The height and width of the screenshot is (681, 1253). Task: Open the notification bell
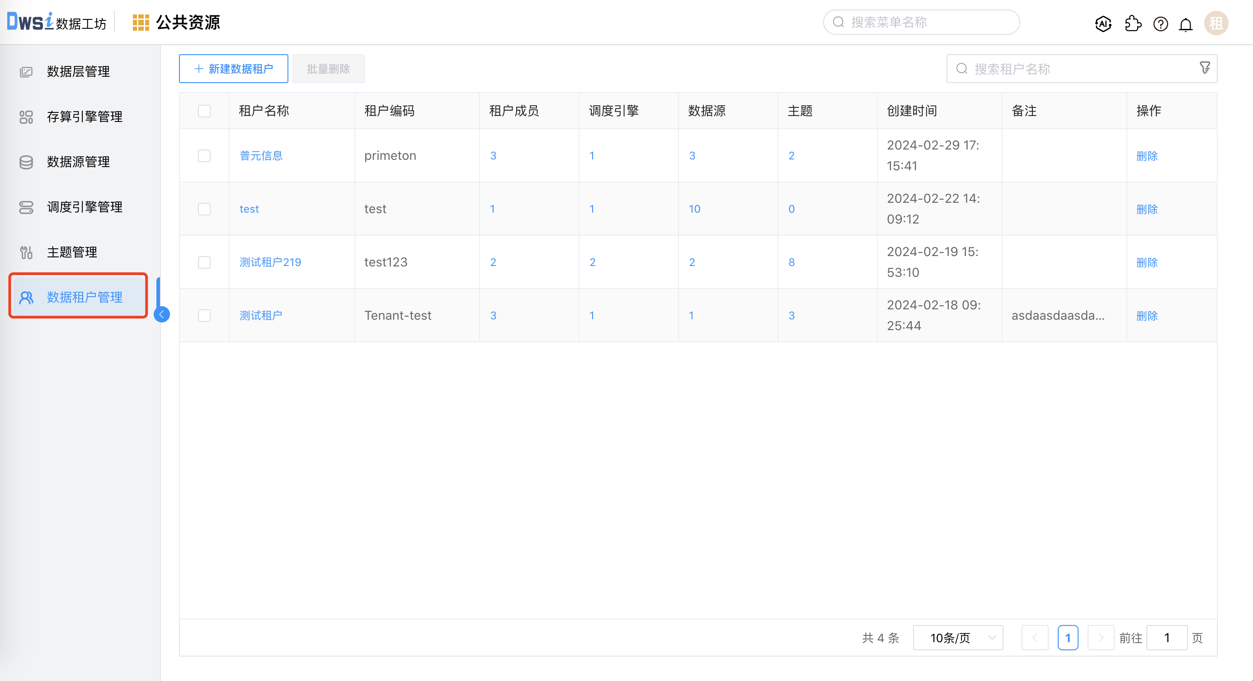[x=1185, y=24]
